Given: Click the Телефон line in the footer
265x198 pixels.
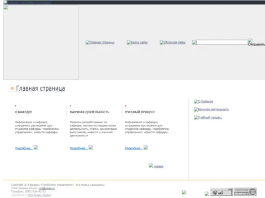Looking at the screenshot, I should pos(28,191).
